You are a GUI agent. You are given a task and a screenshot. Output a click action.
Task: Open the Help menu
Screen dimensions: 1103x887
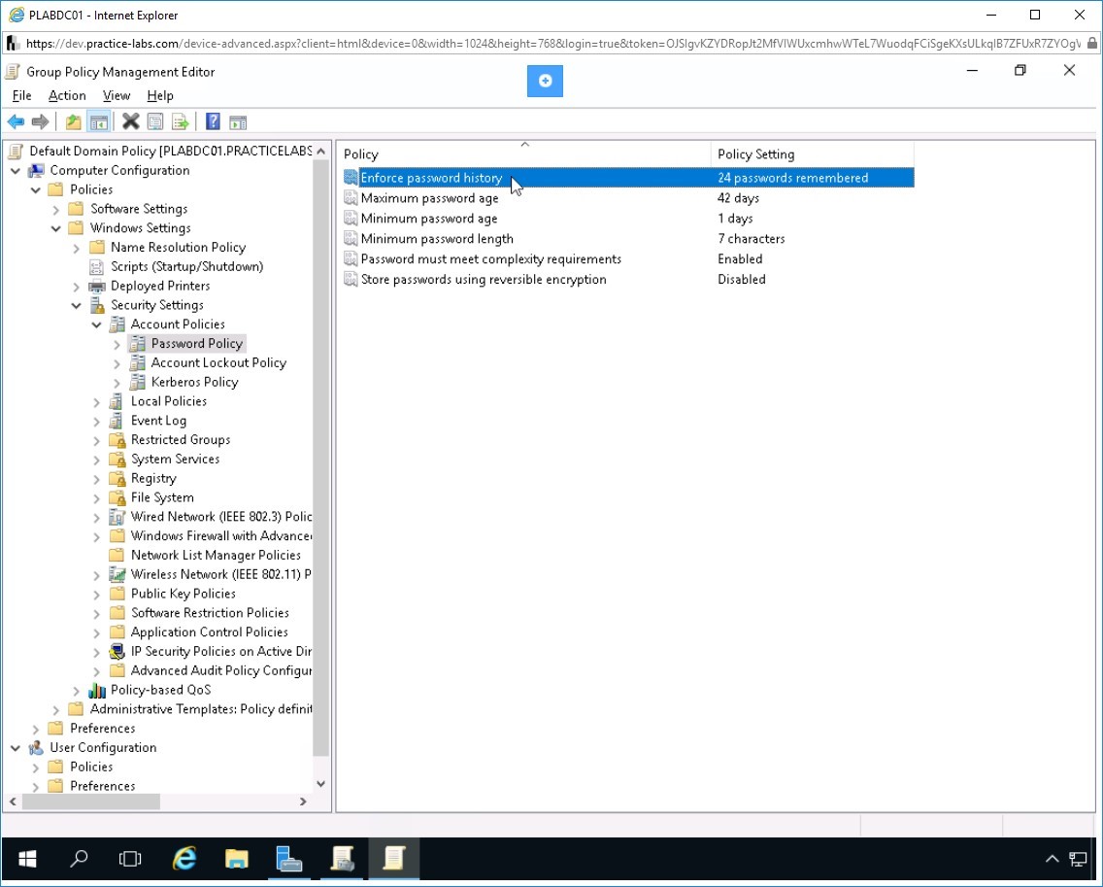(x=159, y=96)
